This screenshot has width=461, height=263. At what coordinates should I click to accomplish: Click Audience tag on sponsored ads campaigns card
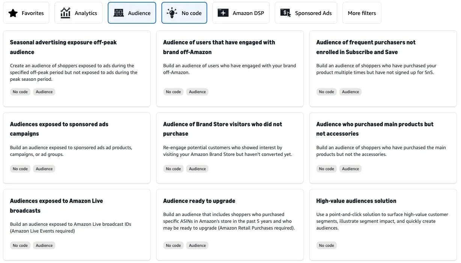coord(44,169)
